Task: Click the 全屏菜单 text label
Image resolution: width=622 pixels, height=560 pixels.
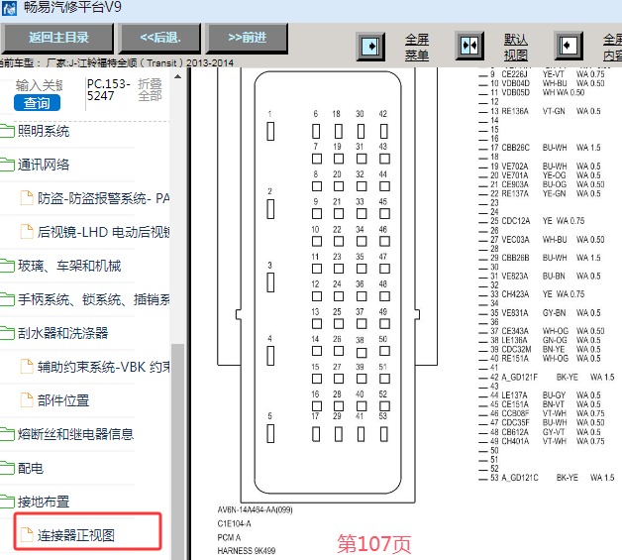Action: point(417,47)
